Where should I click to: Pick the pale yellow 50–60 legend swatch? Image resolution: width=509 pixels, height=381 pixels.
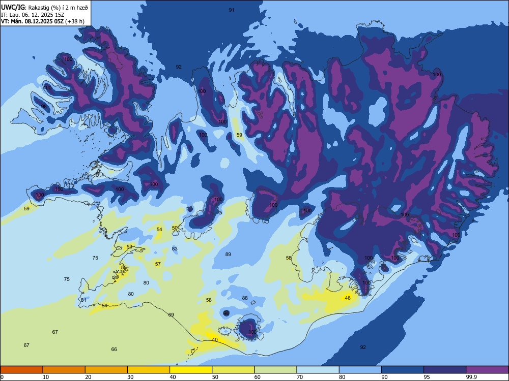[x=234, y=370]
